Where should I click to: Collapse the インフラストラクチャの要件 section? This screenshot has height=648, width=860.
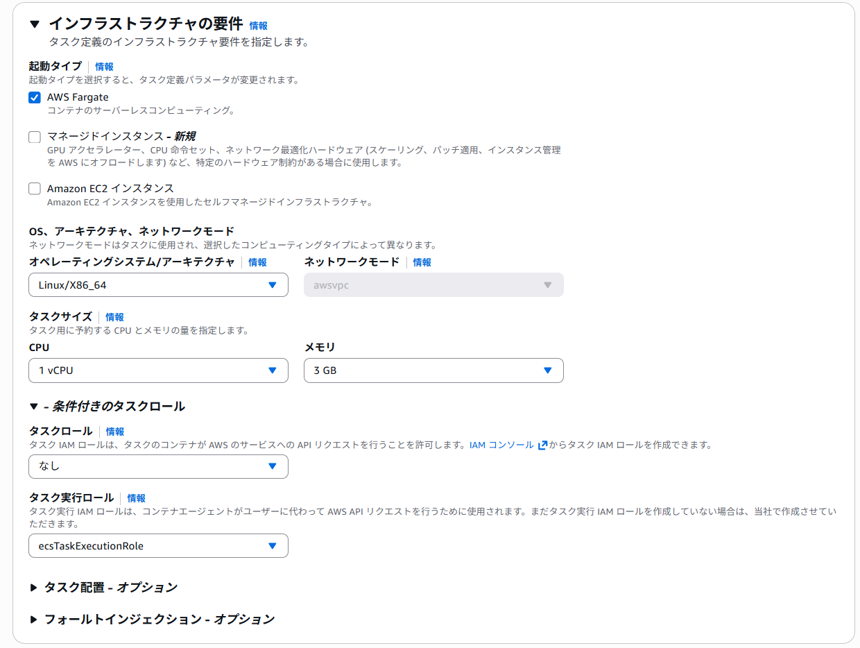35,22
